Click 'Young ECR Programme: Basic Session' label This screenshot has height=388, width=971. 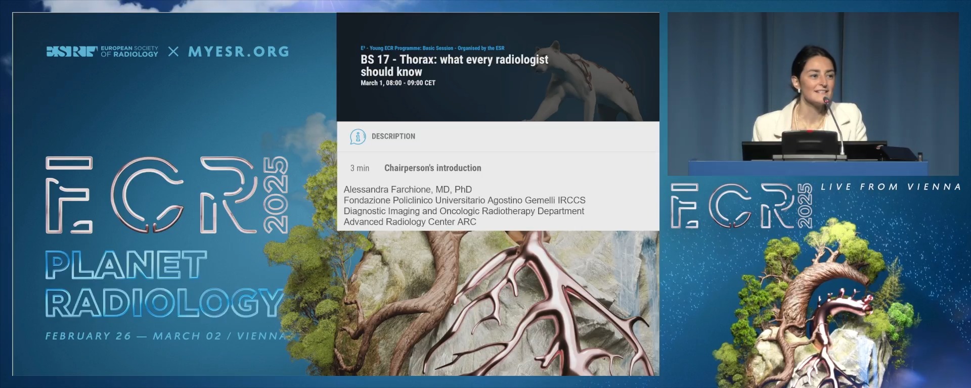coord(432,48)
